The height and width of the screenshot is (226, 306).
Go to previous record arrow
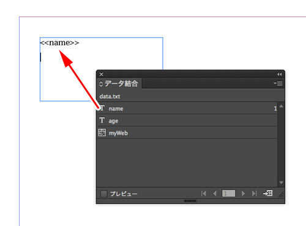[x=215, y=193]
